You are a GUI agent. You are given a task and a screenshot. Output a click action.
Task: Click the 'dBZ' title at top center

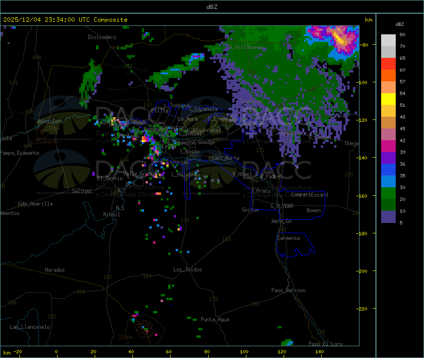click(212, 7)
